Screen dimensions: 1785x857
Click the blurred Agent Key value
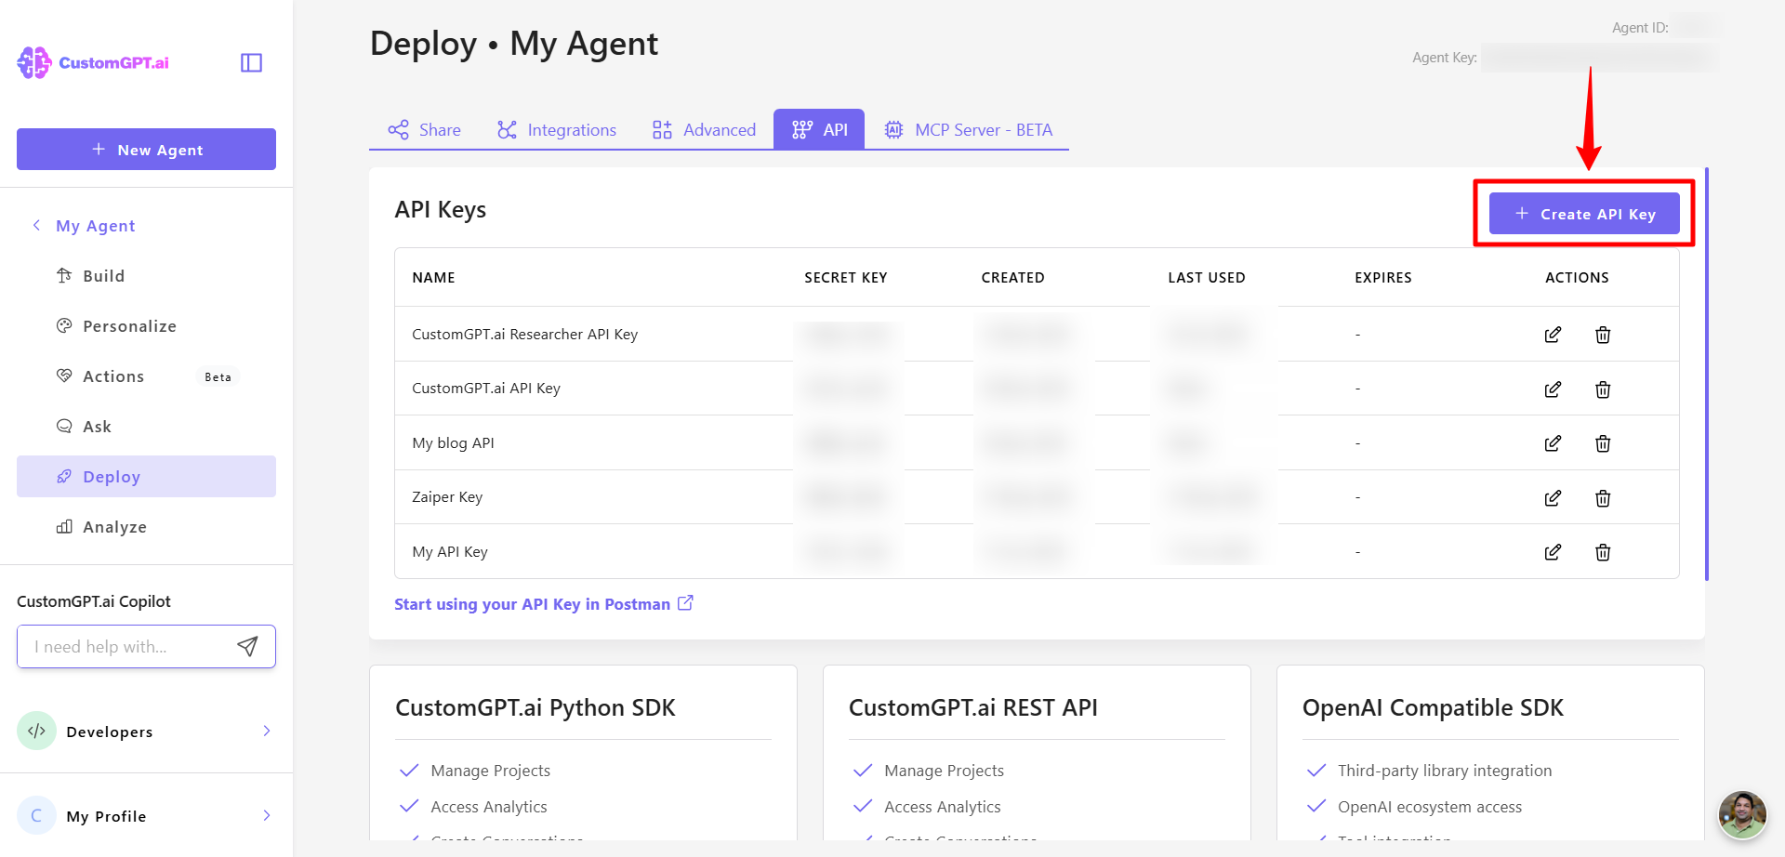pyautogui.click(x=1599, y=58)
